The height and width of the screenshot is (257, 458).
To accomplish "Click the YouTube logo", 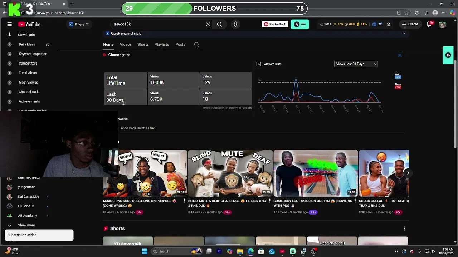I will [x=29, y=24].
